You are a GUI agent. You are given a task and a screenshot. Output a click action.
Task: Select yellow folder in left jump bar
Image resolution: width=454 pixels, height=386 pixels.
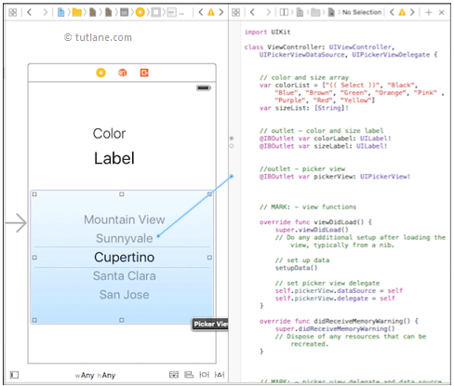[76, 12]
